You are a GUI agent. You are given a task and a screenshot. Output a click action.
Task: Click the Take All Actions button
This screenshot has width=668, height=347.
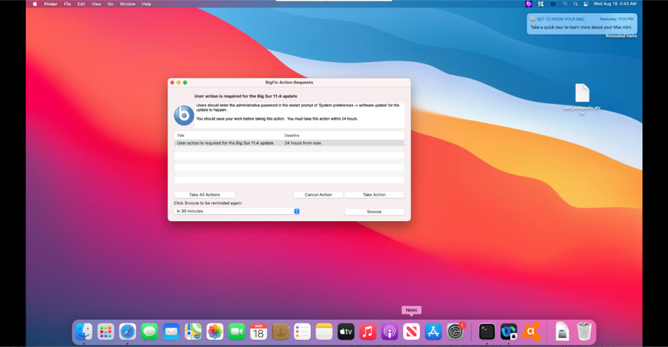coord(205,194)
